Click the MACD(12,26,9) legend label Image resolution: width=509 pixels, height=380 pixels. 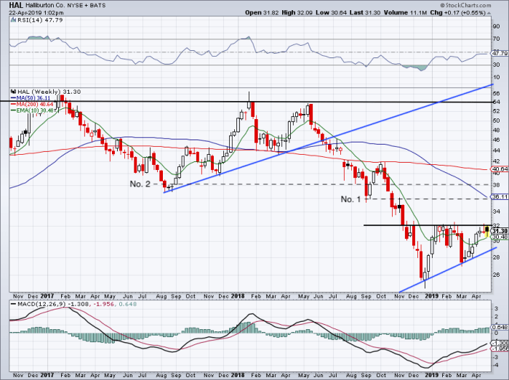41,304
